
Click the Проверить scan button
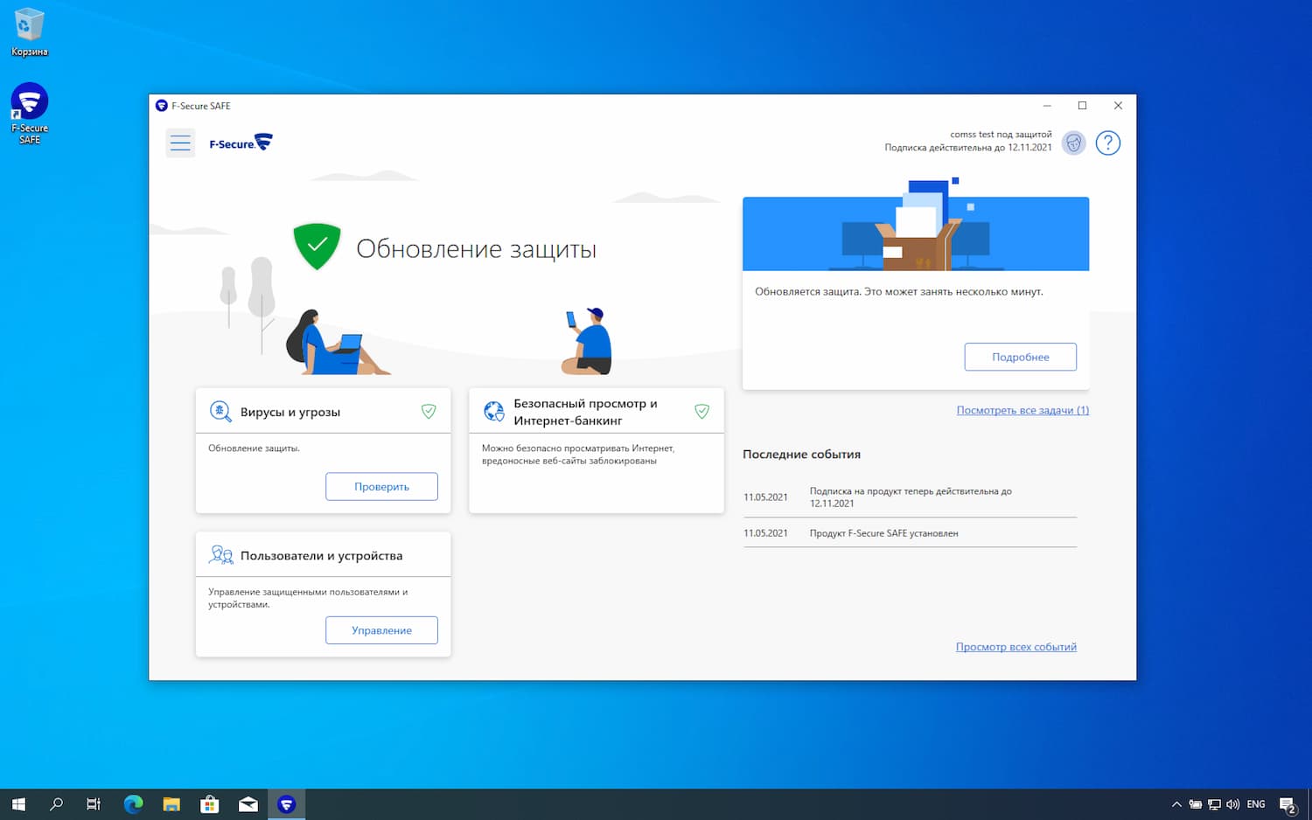(x=381, y=487)
